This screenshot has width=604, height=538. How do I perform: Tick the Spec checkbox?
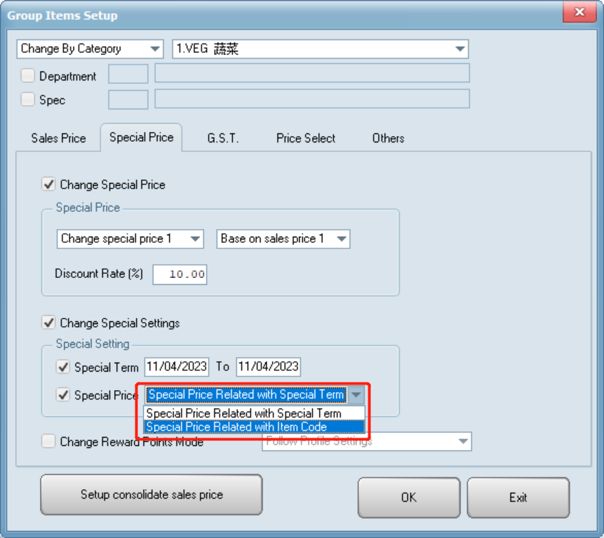tap(28, 100)
